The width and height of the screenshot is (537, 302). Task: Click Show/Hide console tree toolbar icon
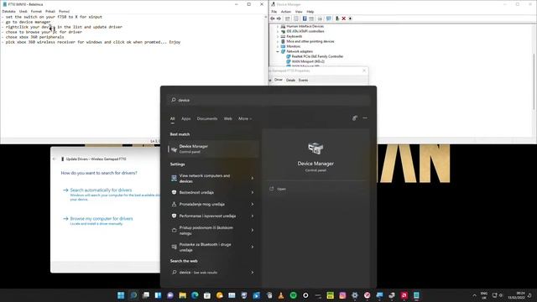288,18
